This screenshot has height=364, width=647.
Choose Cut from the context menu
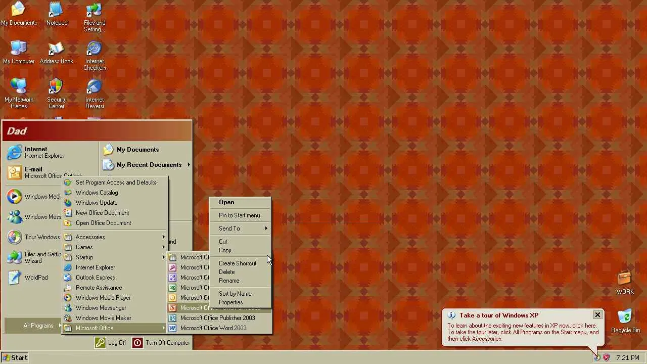[x=241, y=242]
